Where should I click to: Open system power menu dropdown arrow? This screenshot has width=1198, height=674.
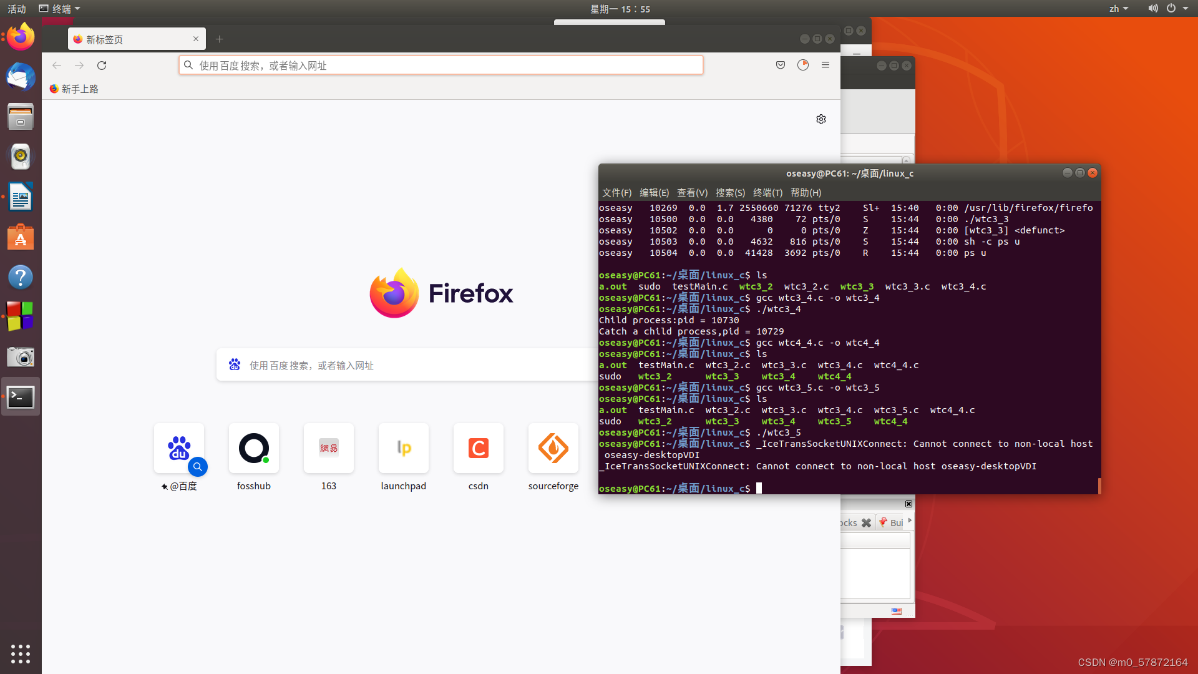click(x=1185, y=9)
